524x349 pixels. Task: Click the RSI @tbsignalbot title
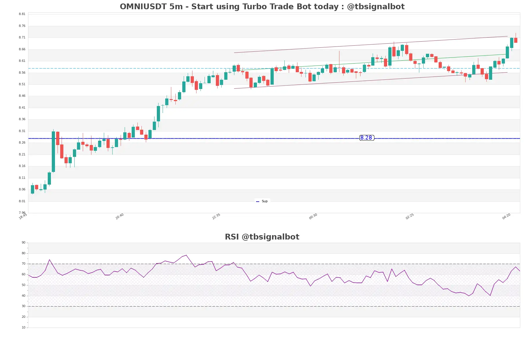(262, 237)
